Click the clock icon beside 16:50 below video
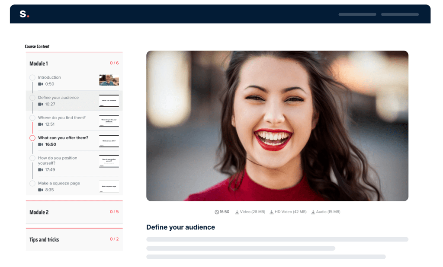The image size is (443, 267). [x=217, y=212]
